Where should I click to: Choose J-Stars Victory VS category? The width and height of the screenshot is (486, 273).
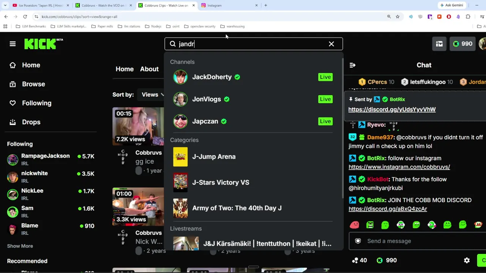pyautogui.click(x=253, y=182)
